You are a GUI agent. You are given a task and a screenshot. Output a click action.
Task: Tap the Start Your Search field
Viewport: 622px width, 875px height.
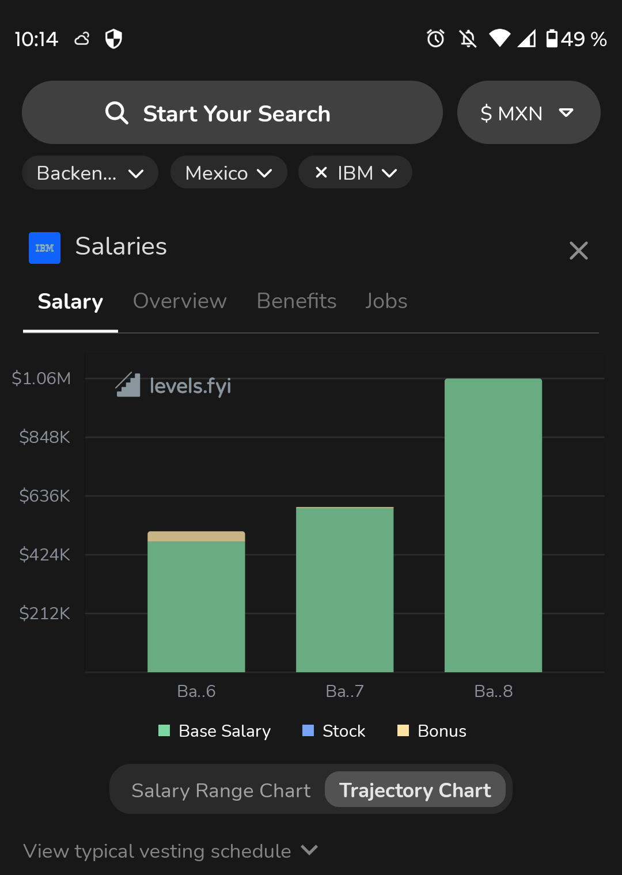236,113
